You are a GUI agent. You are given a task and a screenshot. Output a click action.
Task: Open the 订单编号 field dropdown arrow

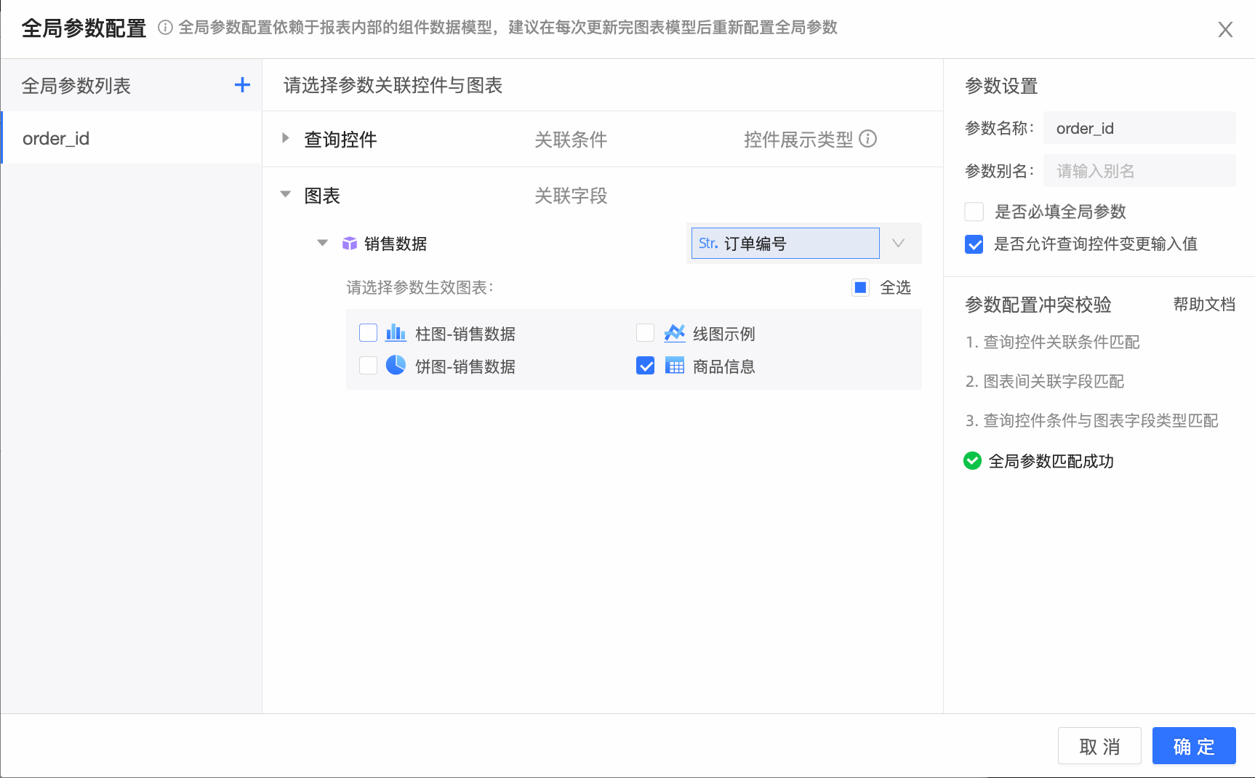pos(899,243)
